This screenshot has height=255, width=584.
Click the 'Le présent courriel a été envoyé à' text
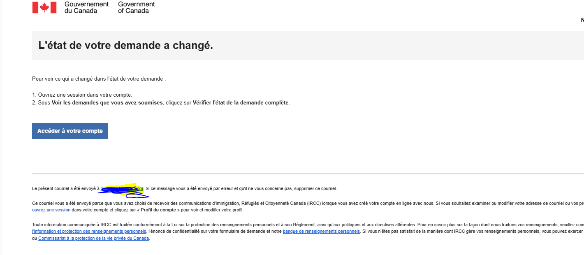66,188
